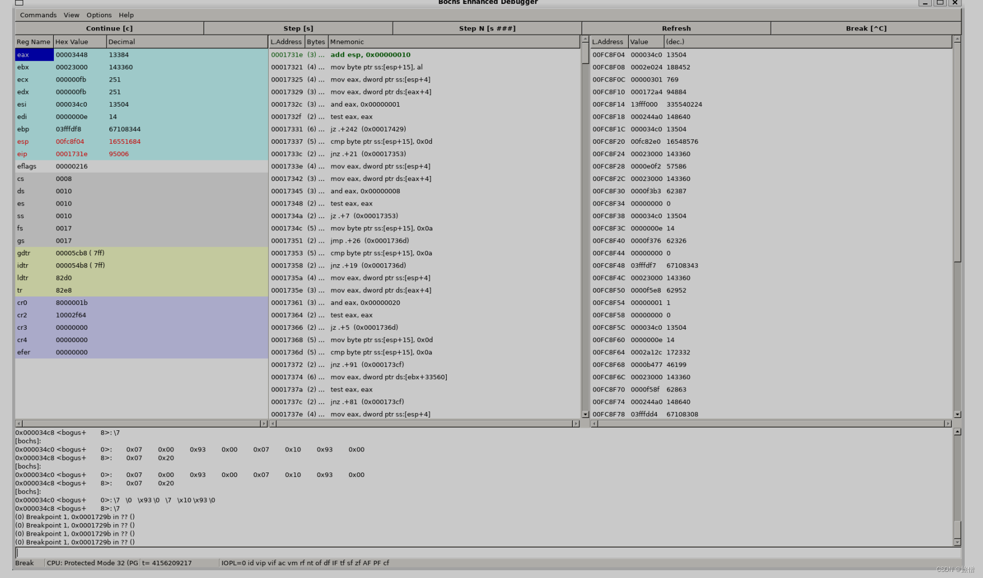Select stack entry 00FC8F78

(x=772, y=414)
